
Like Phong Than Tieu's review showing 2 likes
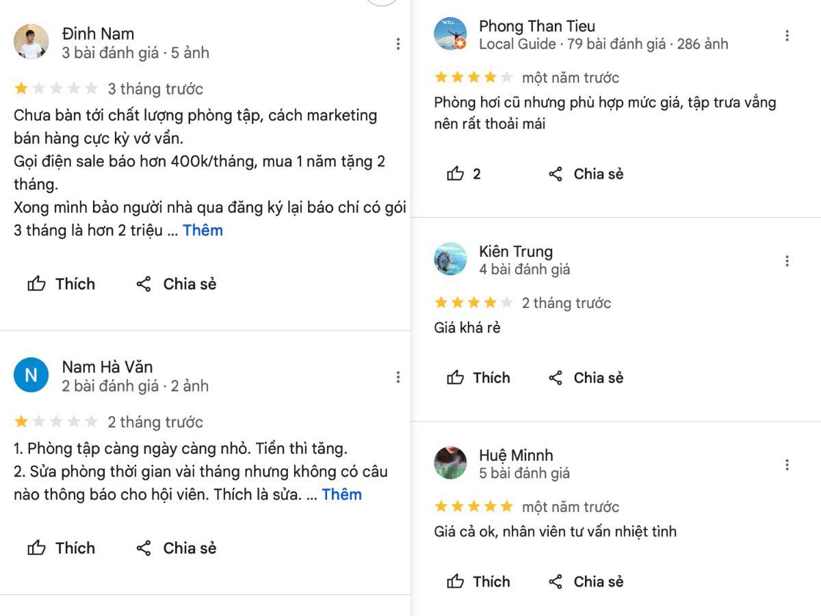[464, 174]
